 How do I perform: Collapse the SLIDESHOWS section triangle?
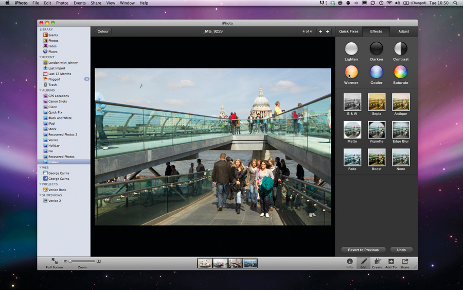[x=41, y=195]
